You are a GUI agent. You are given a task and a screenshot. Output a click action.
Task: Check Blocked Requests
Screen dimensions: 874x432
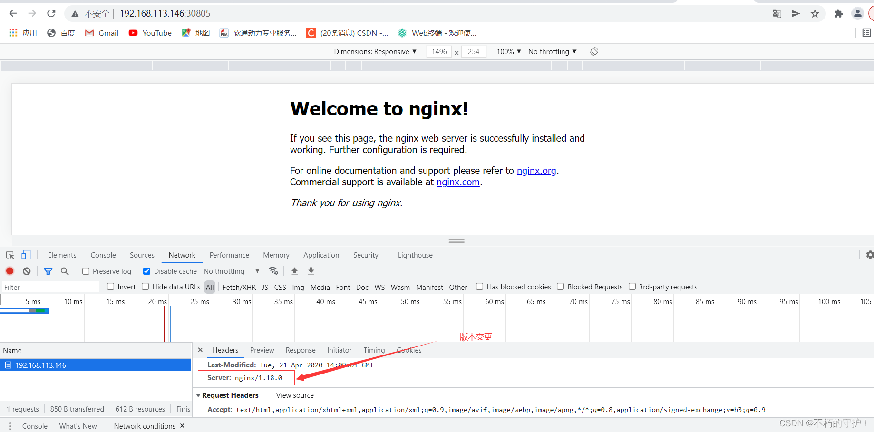click(x=561, y=287)
